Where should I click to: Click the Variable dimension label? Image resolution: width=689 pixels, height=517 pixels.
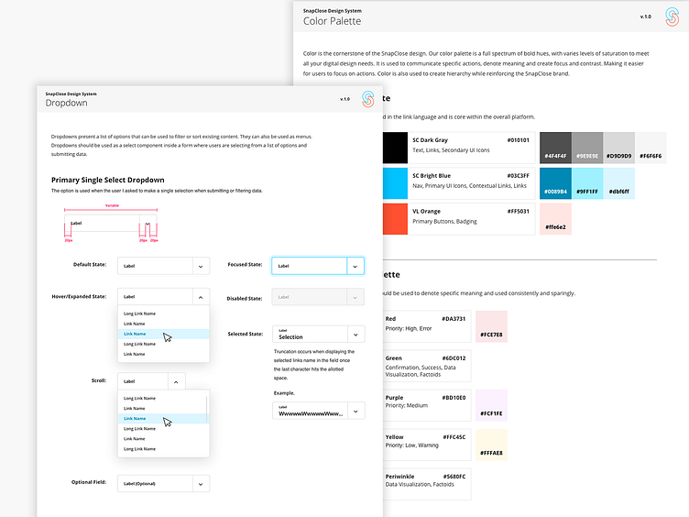(112, 205)
